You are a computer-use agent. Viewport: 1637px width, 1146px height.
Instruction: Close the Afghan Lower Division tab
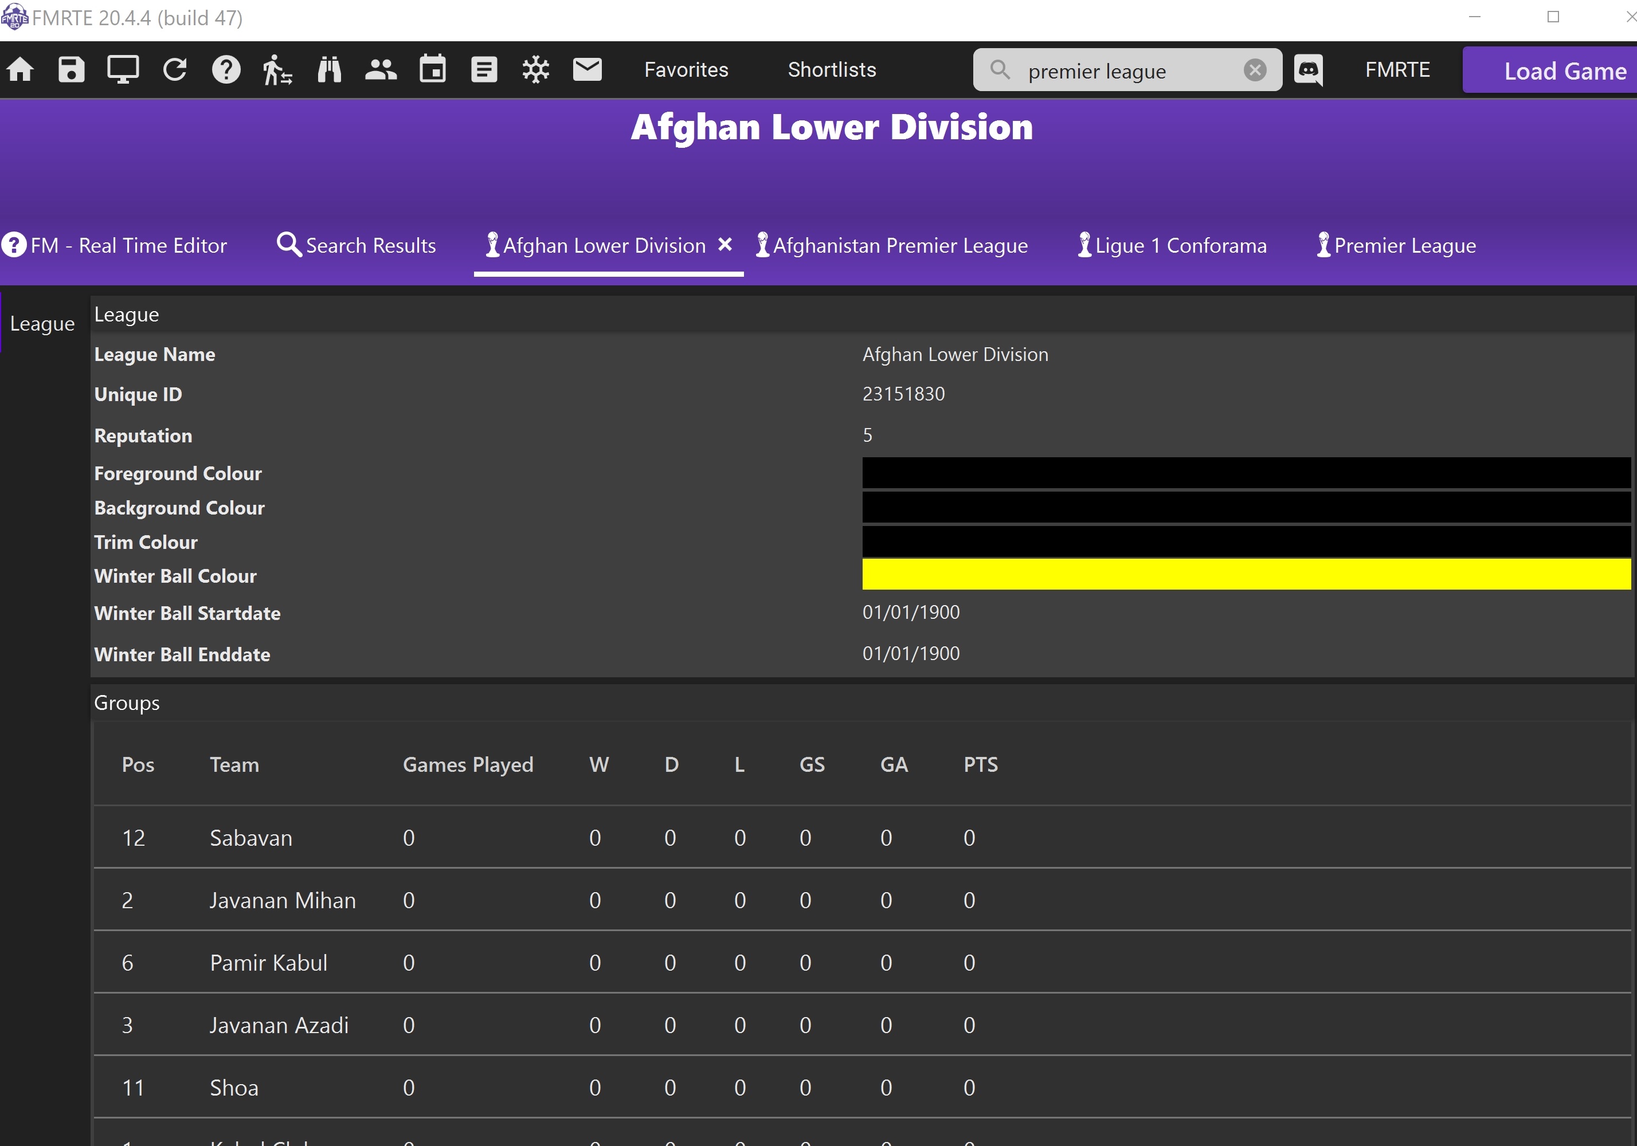(725, 245)
